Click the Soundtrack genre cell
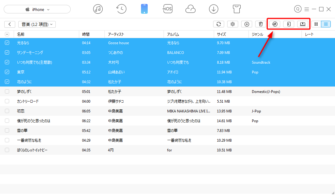The height and width of the screenshot is (195, 335). click(x=261, y=62)
